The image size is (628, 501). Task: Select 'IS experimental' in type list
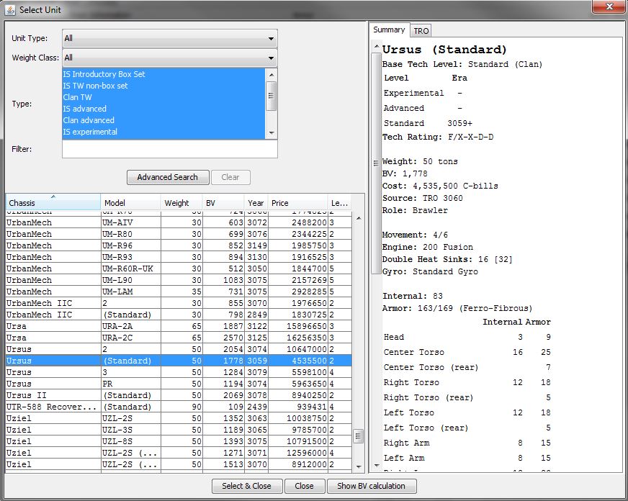[x=163, y=132]
